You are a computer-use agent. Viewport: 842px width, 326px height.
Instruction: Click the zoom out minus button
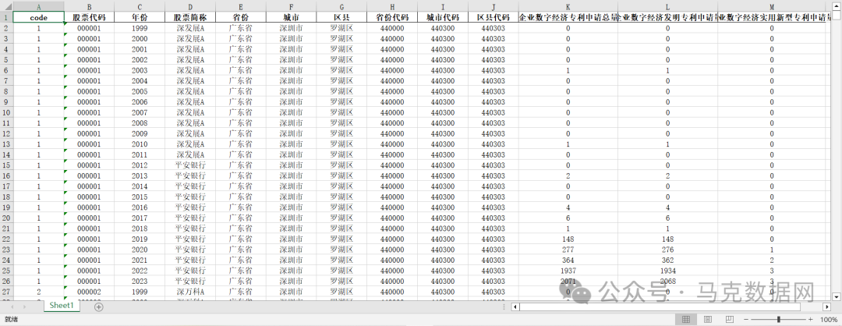(x=746, y=320)
